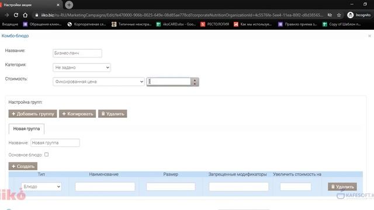Open the Корпоративная сл... bookmark
Image resolution: width=374 pixels, height=210 pixels.
tap(87, 24)
